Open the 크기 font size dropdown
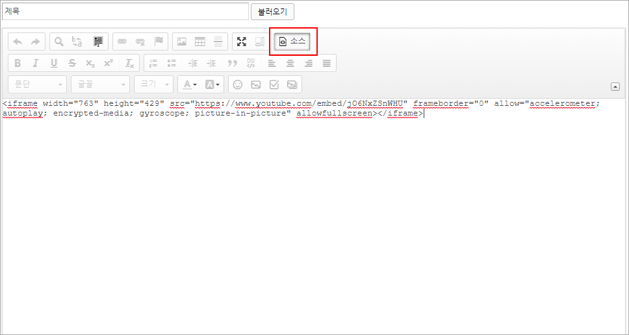The image size is (629, 335). tap(153, 84)
